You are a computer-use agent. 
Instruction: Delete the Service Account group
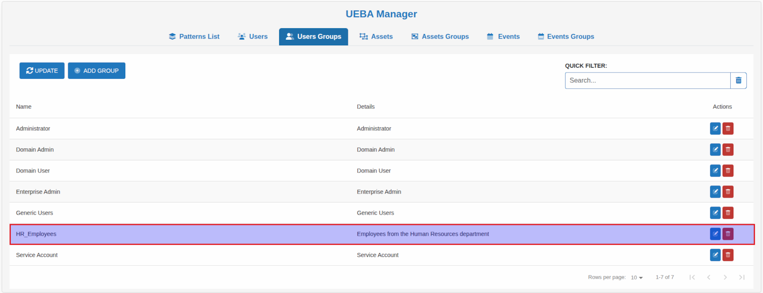point(728,255)
